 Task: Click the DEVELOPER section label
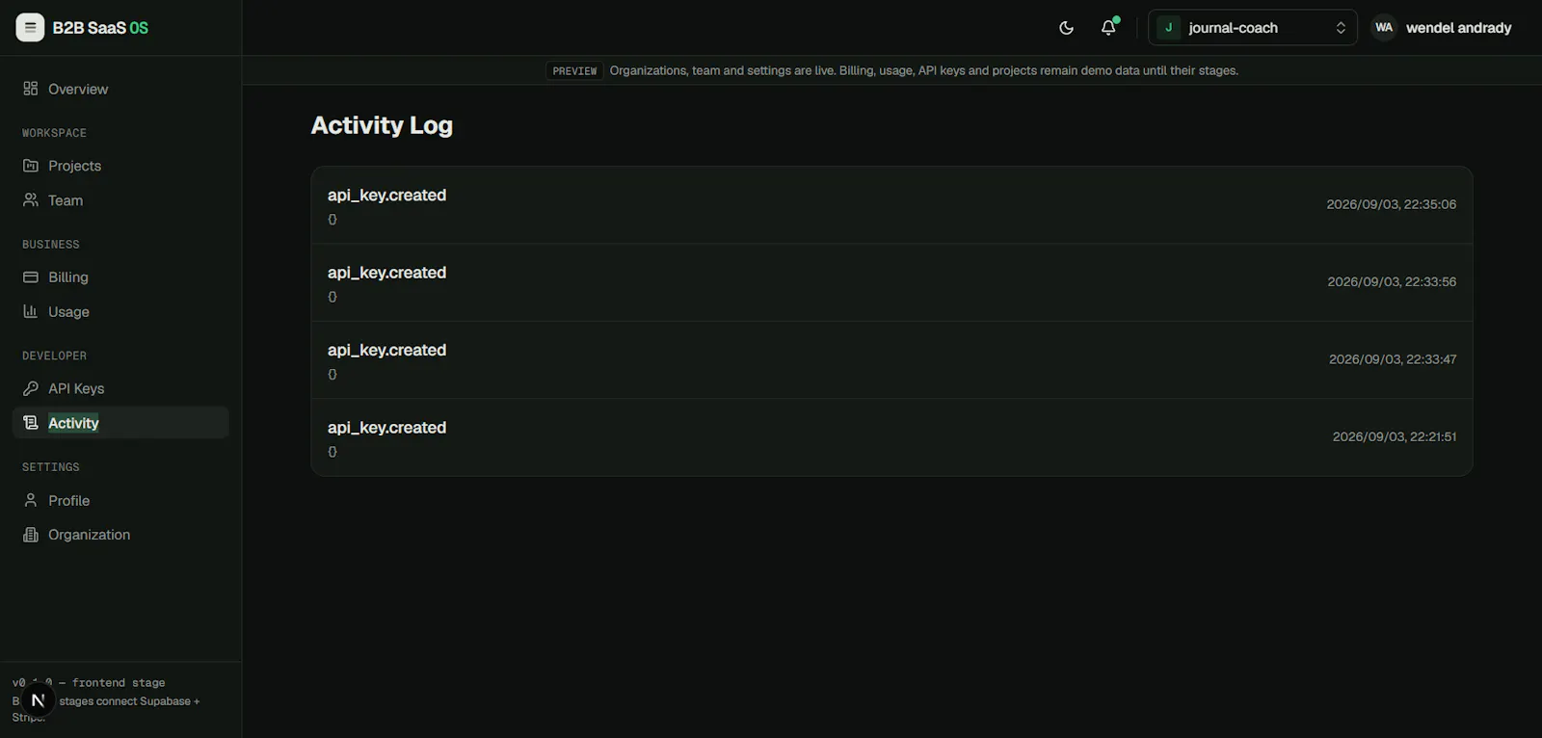click(54, 356)
